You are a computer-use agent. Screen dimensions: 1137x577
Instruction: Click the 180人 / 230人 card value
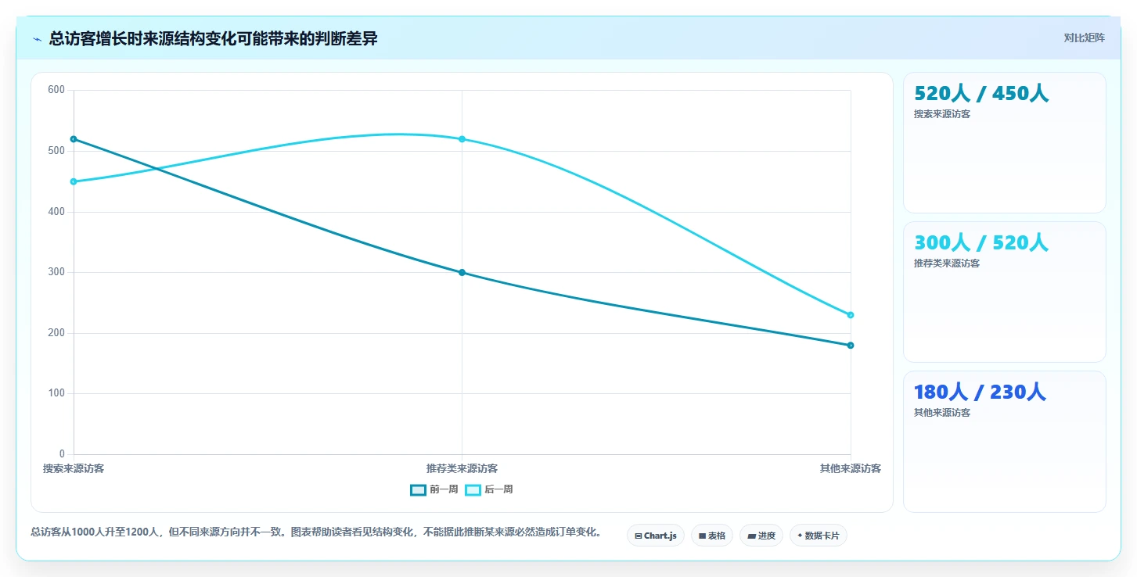click(x=980, y=392)
